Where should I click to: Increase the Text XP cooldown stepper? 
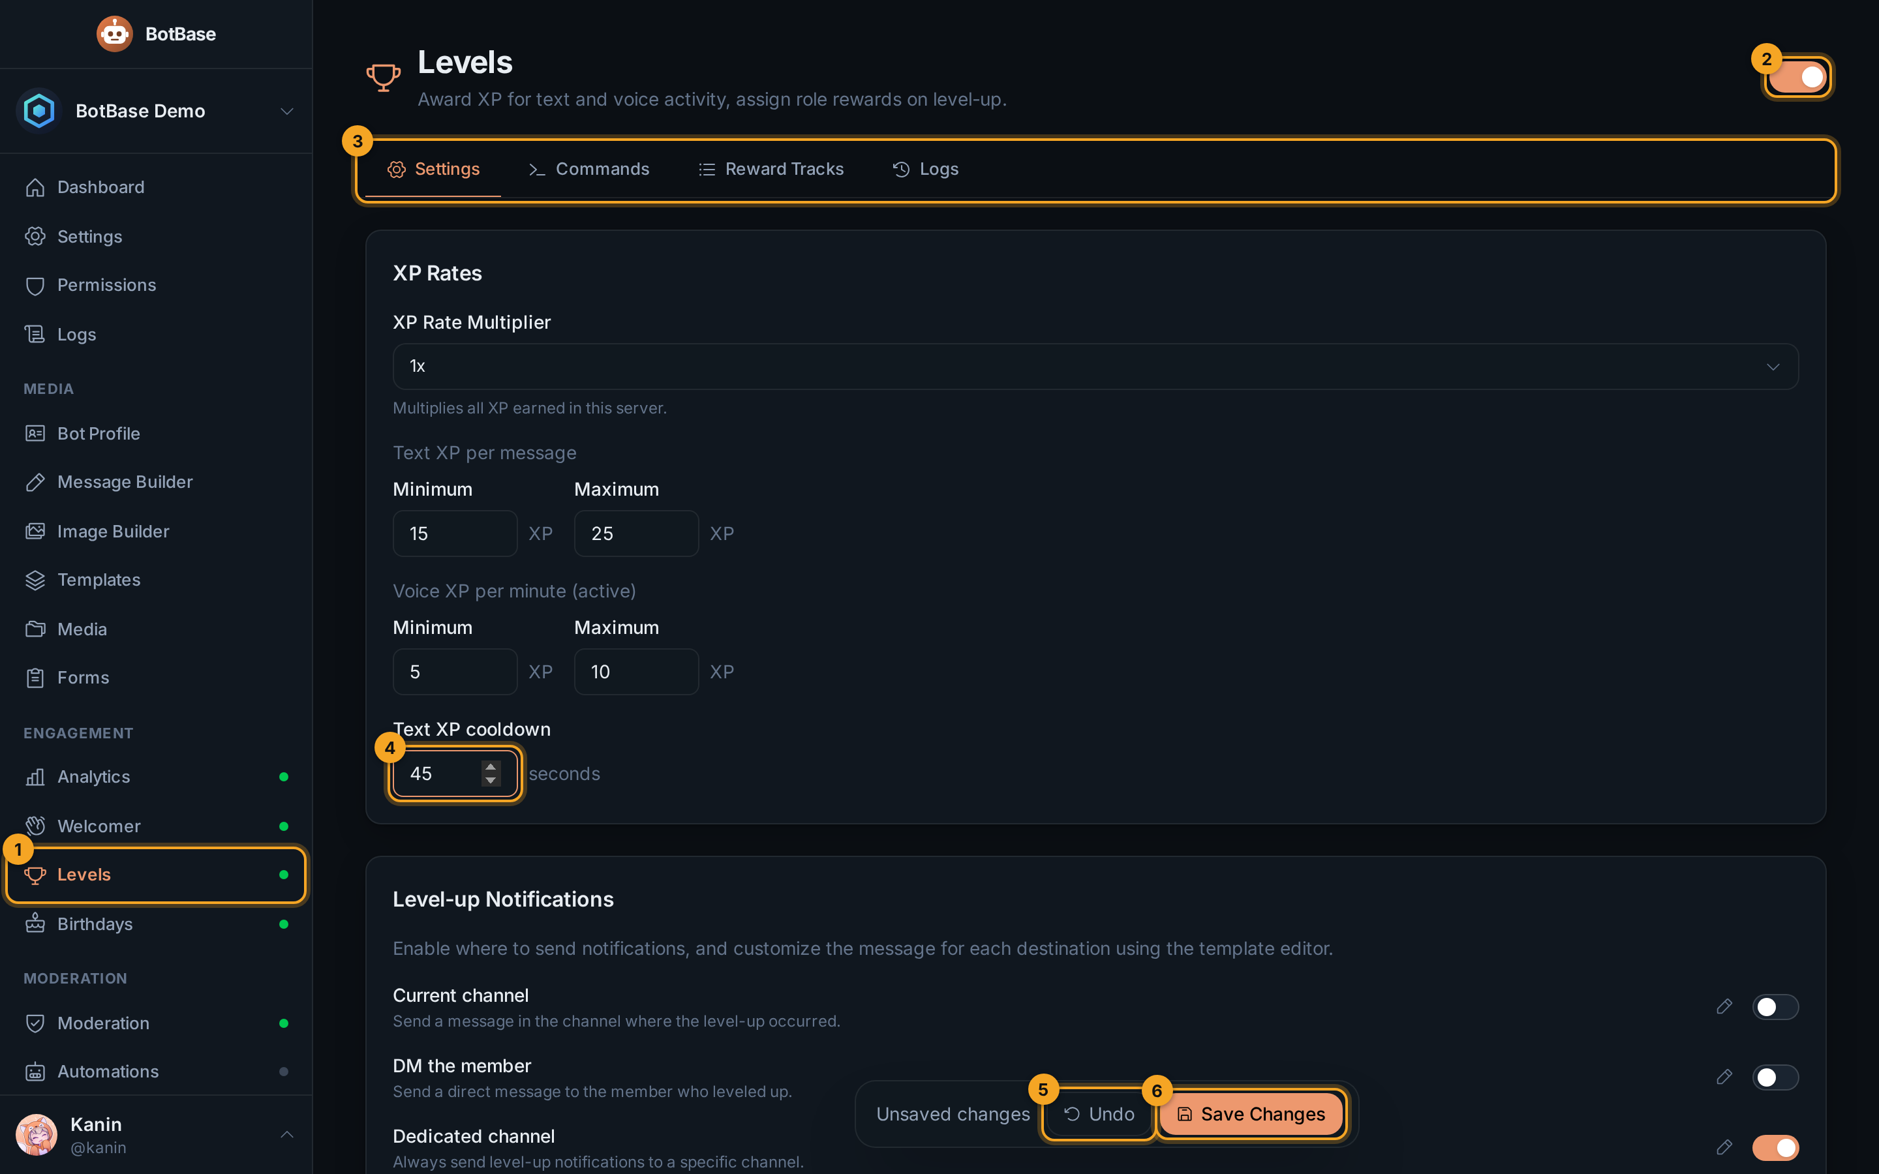point(491,767)
